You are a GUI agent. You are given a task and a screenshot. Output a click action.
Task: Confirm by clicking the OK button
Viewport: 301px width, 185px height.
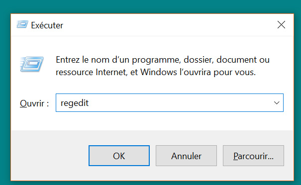point(119,156)
